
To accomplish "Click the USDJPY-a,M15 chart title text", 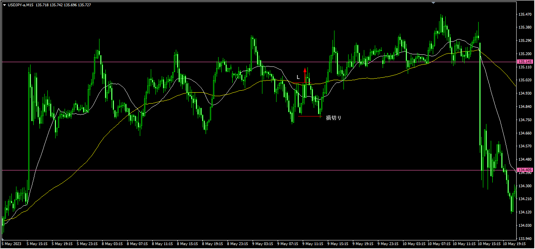I will (x=20, y=5).
